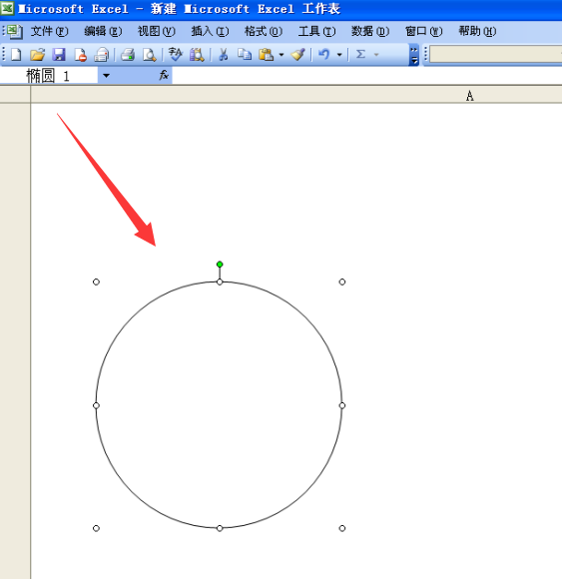Save the workbook using the floppy disk icon
Screen dimensions: 562x579
[x=59, y=55]
